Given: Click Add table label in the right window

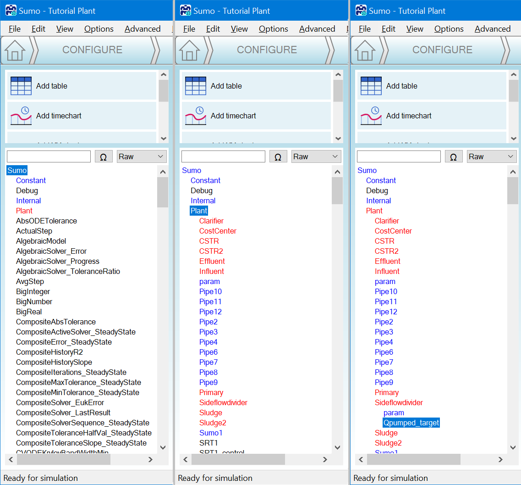Looking at the screenshot, I should [401, 86].
